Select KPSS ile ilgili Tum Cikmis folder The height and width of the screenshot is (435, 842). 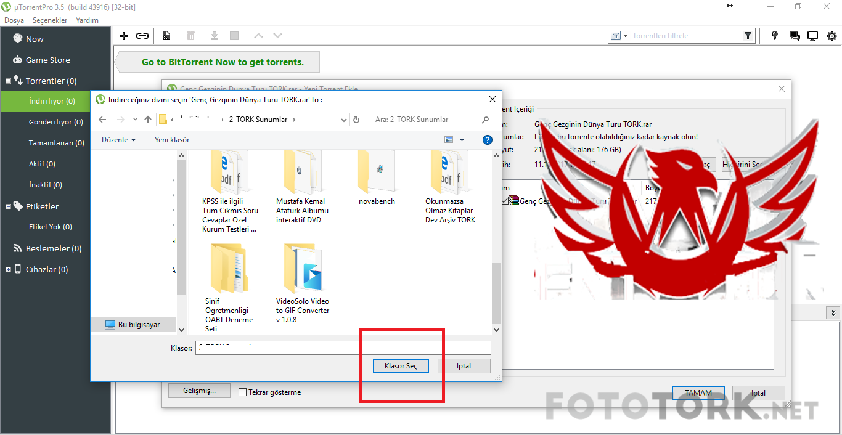tap(230, 192)
